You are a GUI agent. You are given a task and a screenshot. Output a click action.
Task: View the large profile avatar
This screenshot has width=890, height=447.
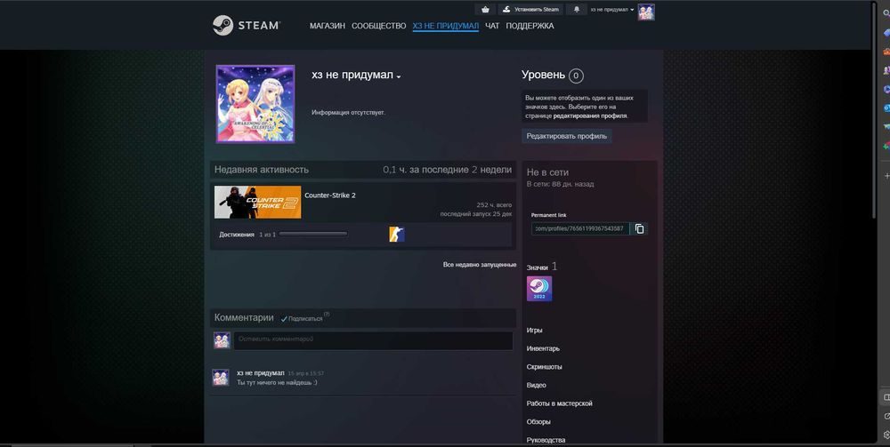pyautogui.click(x=255, y=104)
